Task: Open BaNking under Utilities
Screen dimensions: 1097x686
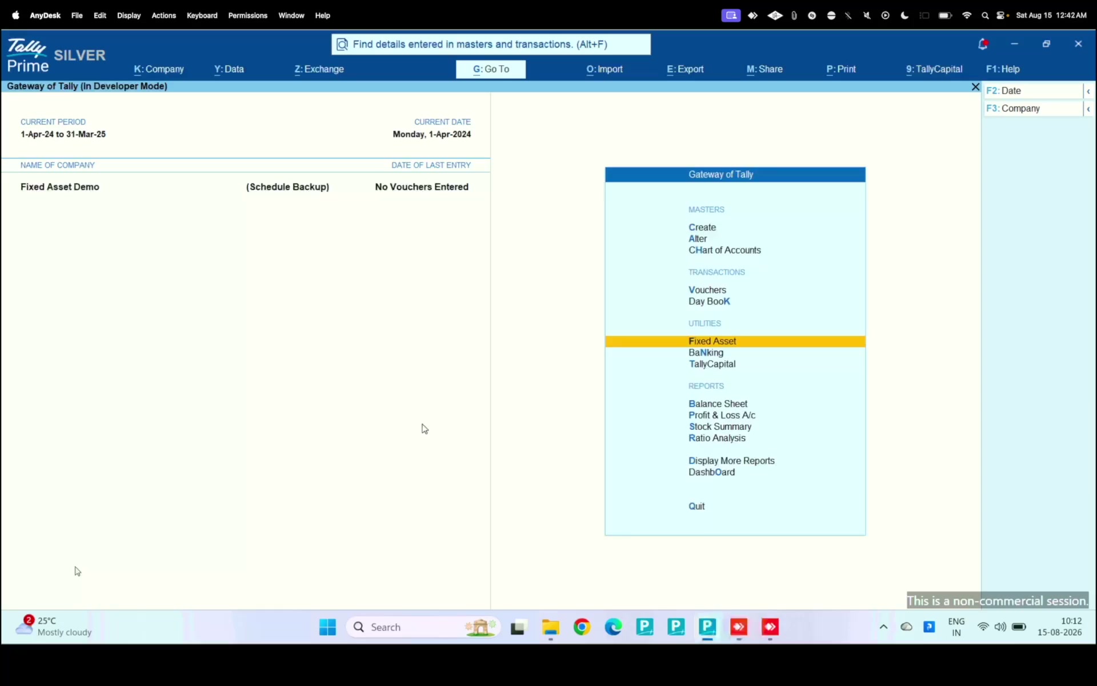Action: point(706,353)
